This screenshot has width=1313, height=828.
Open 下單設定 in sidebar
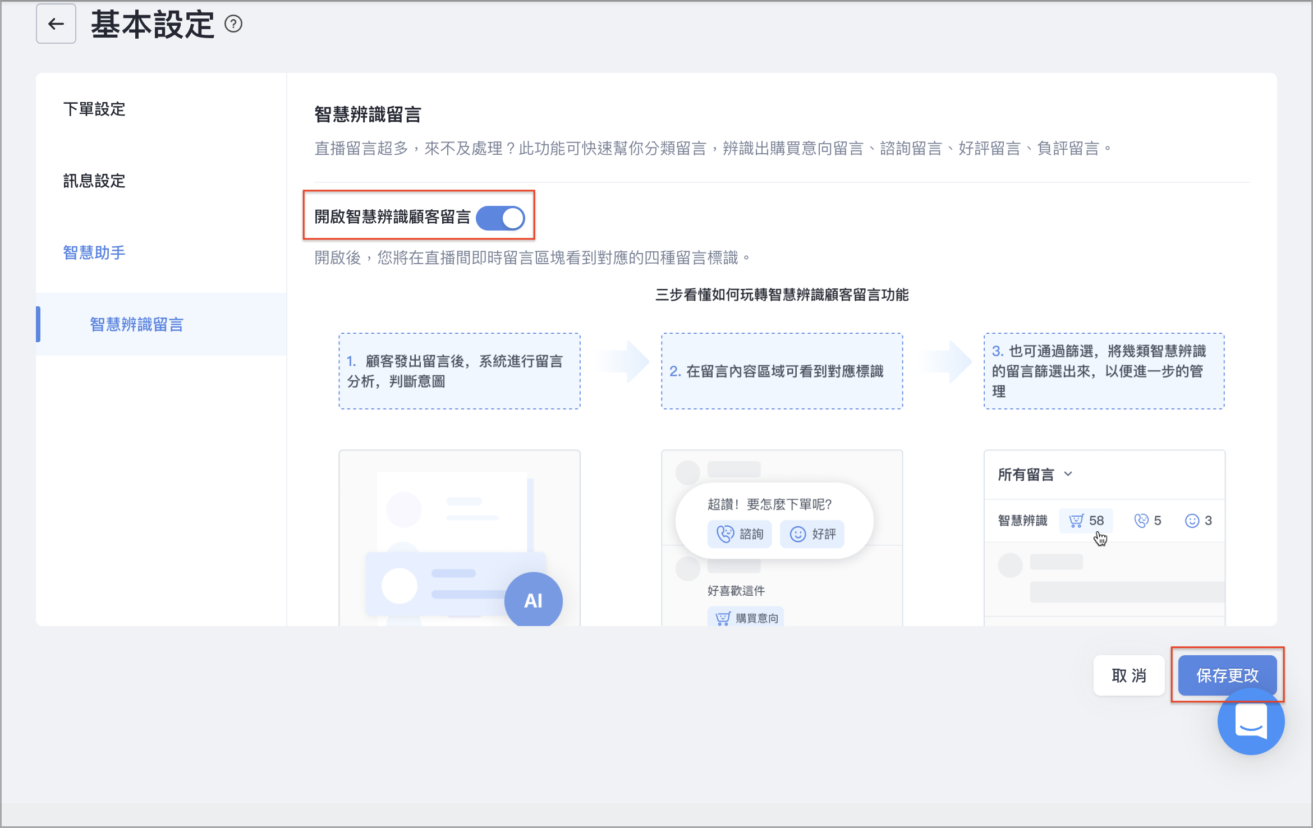[94, 109]
